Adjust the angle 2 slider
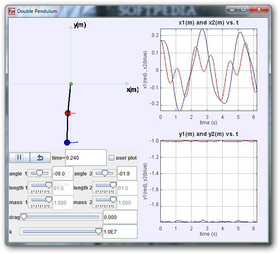Image resolution: width=280 pixels, height=254 pixels. coord(104,173)
